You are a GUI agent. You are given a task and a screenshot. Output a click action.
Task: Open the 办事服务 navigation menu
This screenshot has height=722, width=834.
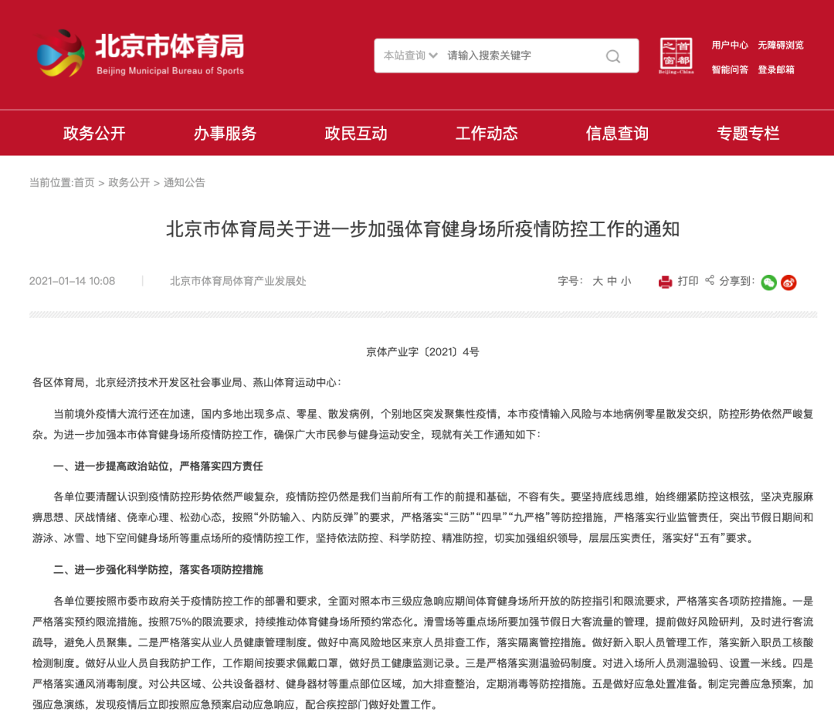click(225, 133)
